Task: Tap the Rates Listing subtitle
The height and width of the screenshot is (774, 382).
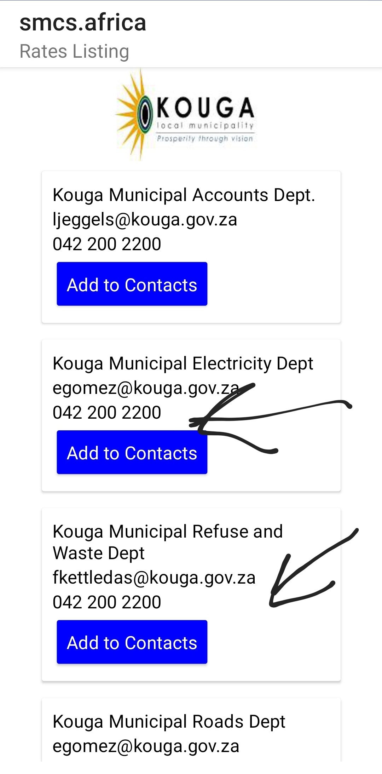Action: pyautogui.click(x=74, y=51)
